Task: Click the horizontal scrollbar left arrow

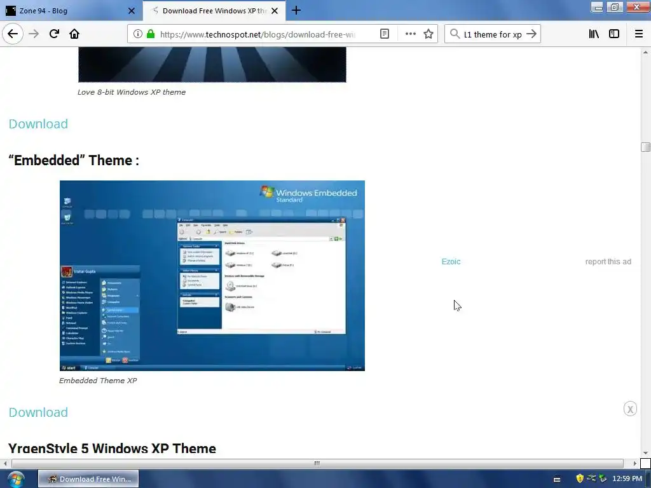Action: (5, 463)
